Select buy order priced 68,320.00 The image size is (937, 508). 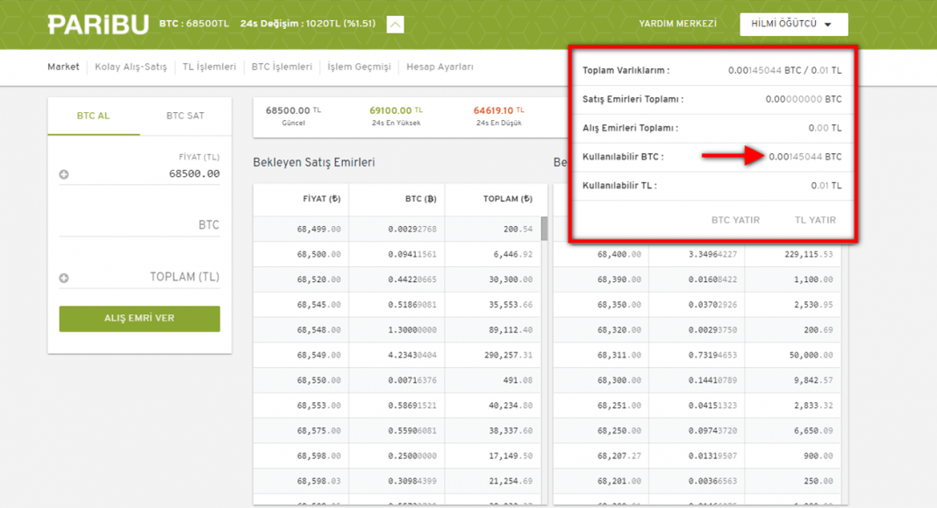697,329
